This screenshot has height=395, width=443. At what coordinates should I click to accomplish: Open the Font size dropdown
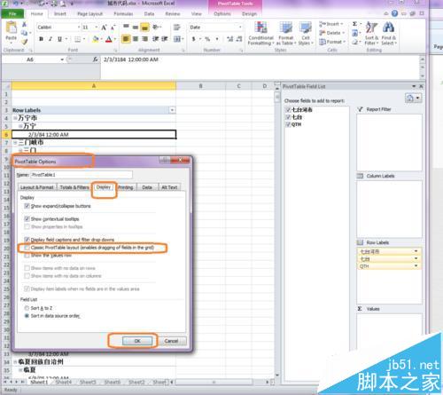click(97, 28)
